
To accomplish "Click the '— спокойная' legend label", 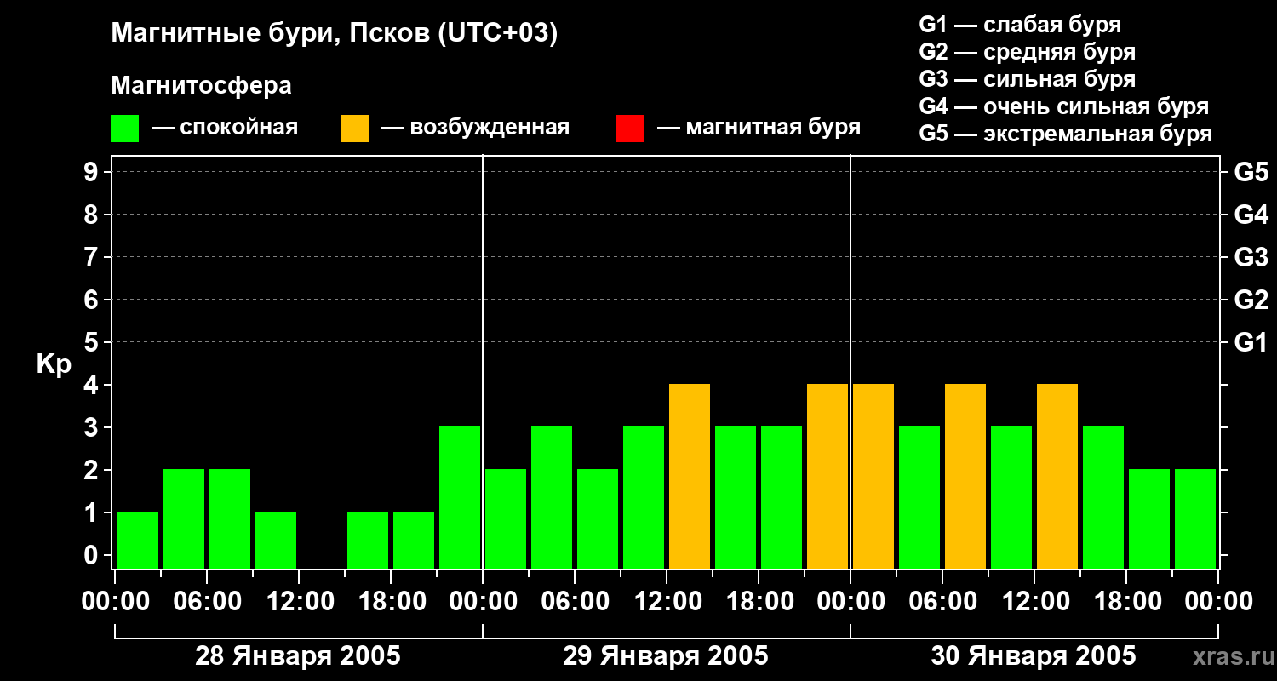I will click(225, 128).
